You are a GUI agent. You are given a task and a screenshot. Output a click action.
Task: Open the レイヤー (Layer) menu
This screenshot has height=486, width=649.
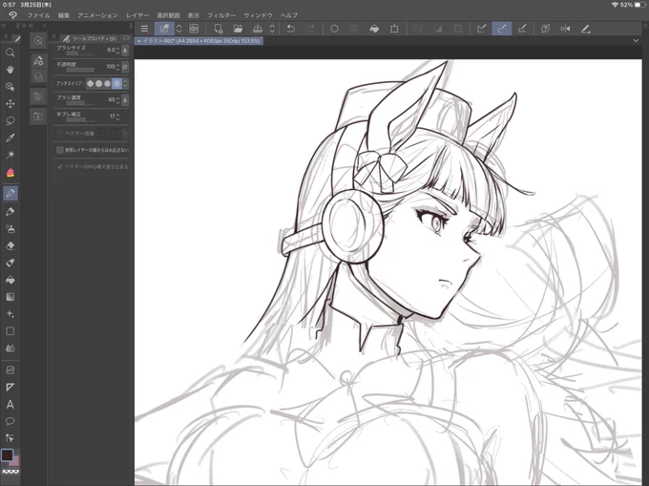click(137, 15)
